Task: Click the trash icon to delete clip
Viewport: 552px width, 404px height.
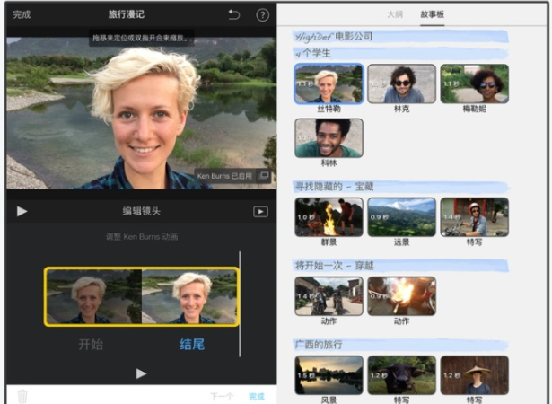Action: click(22, 395)
